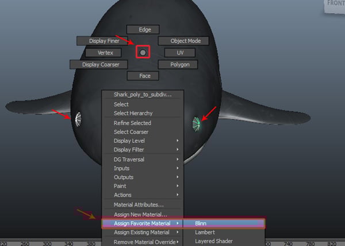Choose Vertex component mode
345x246 pixels.
(103, 53)
